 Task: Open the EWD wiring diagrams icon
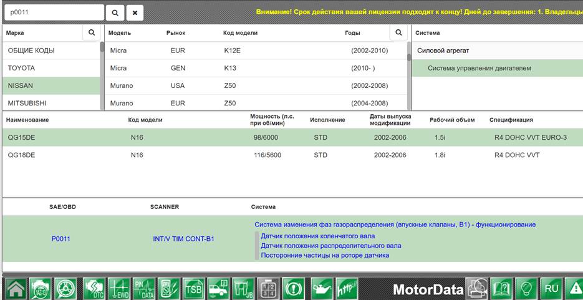(x=119, y=289)
